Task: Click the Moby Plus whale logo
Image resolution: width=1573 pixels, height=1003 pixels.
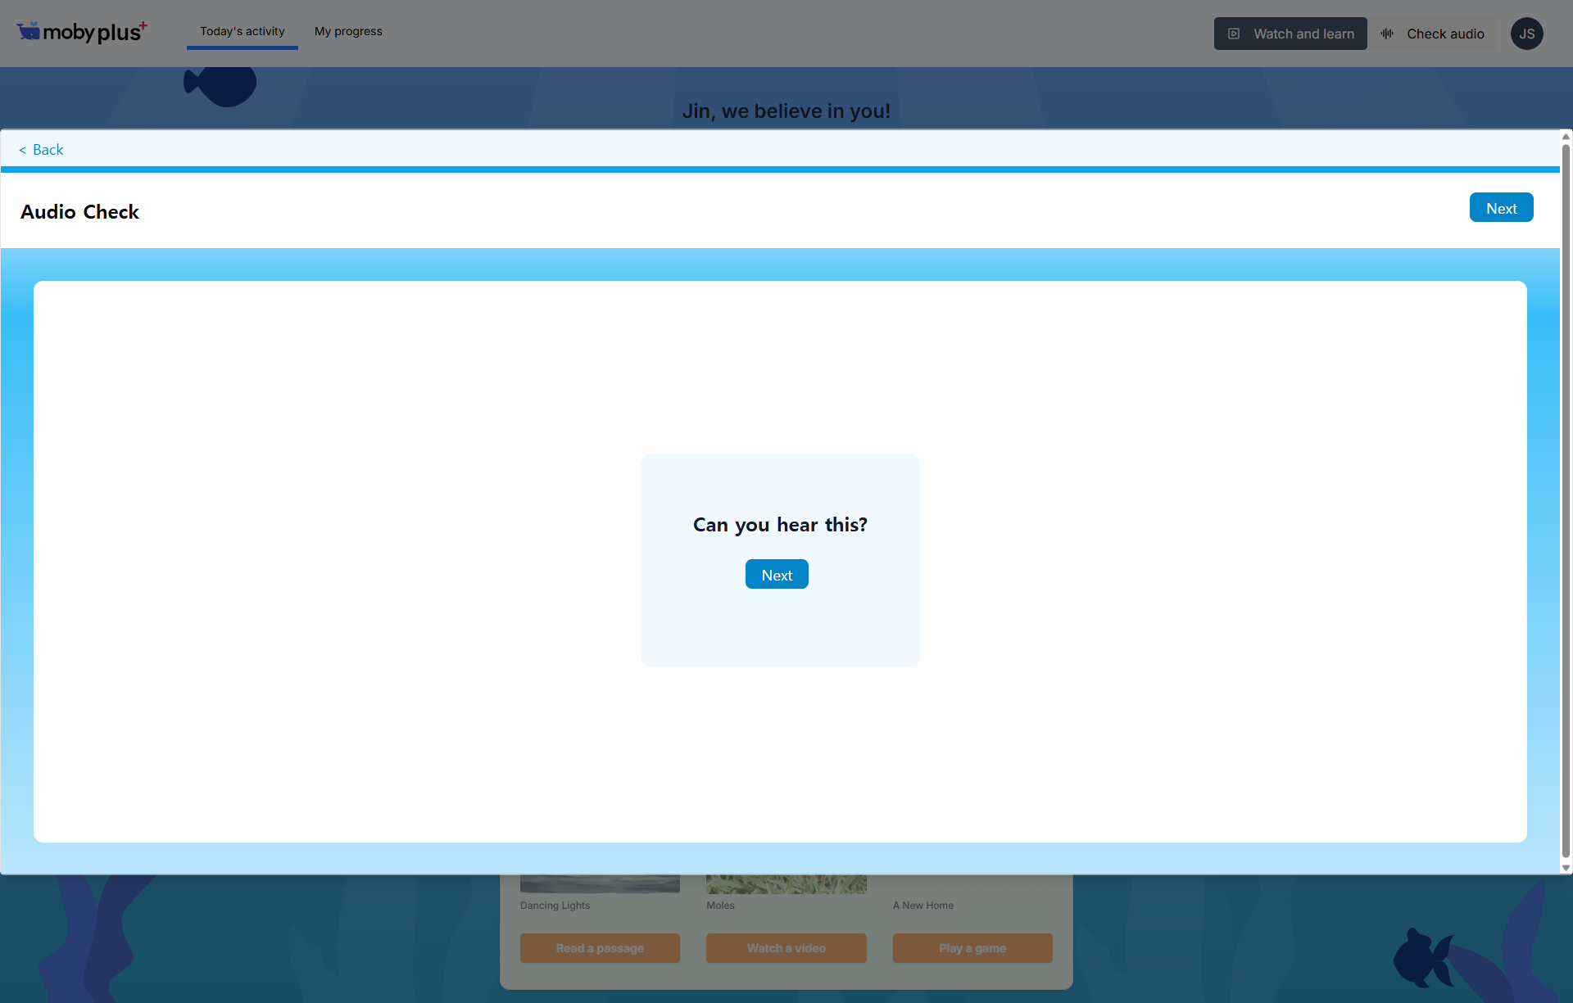Action: [29, 31]
